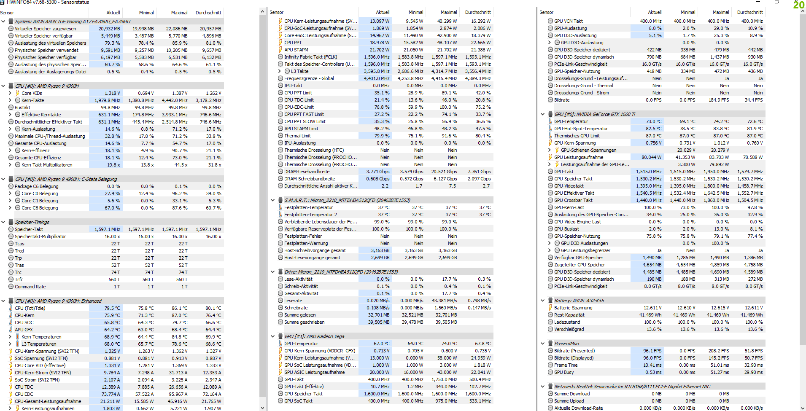The width and height of the screenshot is (806, 411).
Task: Click the Radeon Vega GPU-Temperatur thermometer icon
Action: click(280, 344)
